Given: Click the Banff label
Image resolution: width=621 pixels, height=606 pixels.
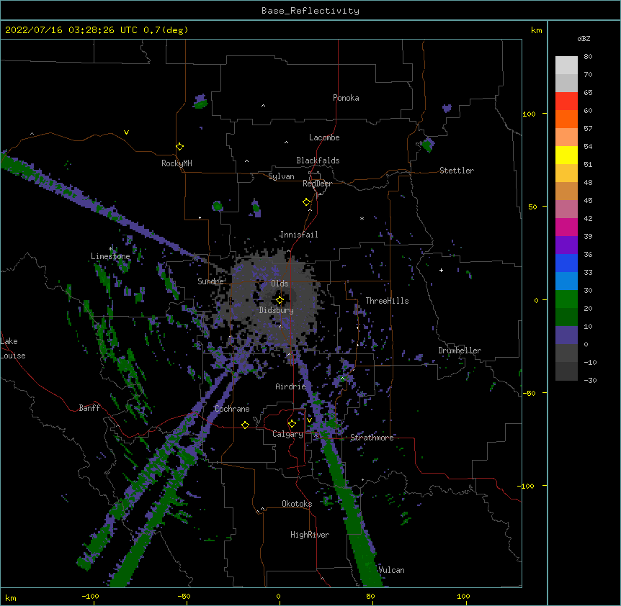Looking at the screenshot, I should pos(89,408).
